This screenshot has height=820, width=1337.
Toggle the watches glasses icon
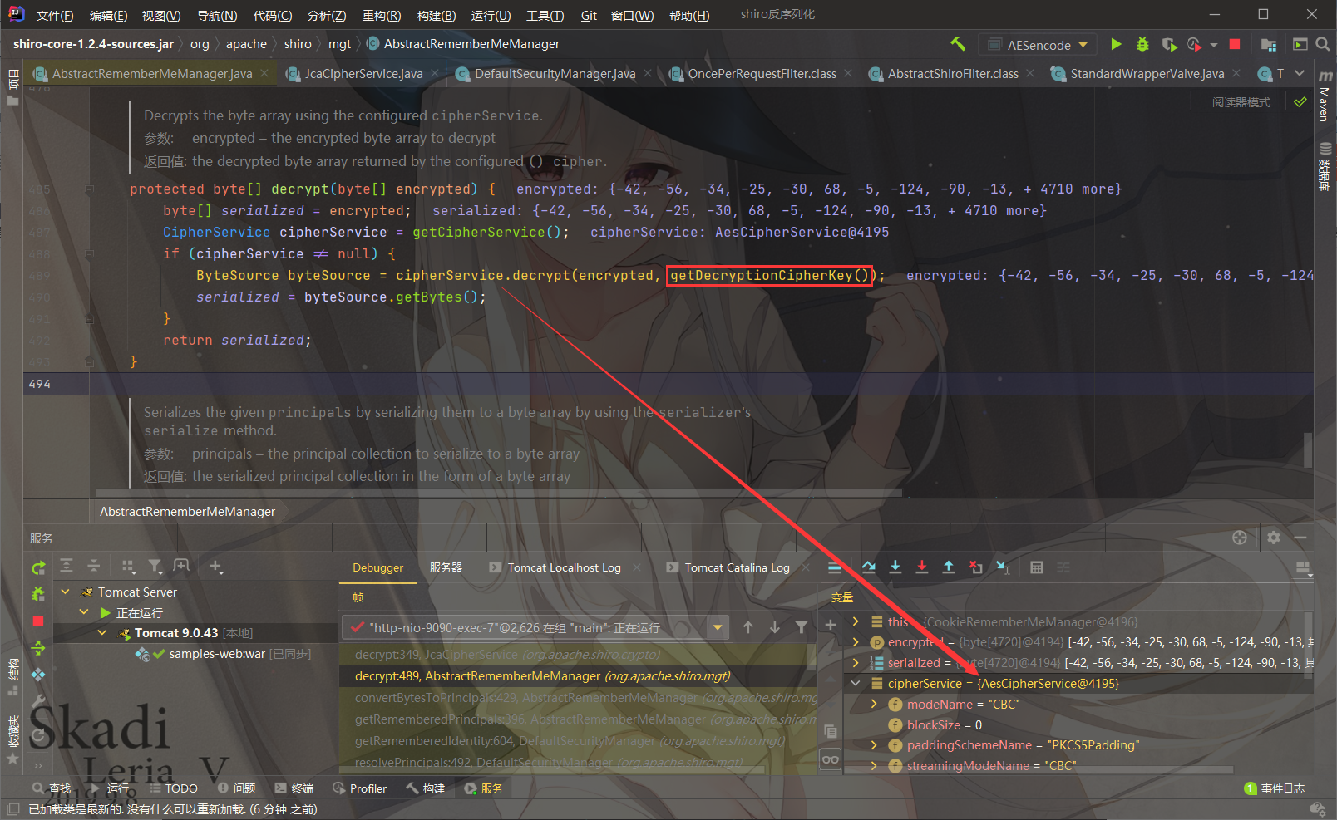[x=830, y=759]
